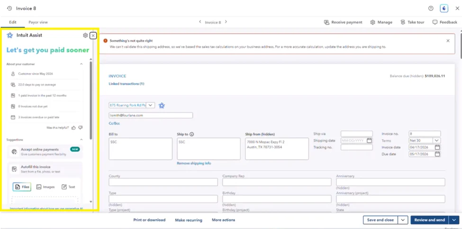The image size is (462, 229).
Task: Click Remove shipping info link
Action: 194,163
